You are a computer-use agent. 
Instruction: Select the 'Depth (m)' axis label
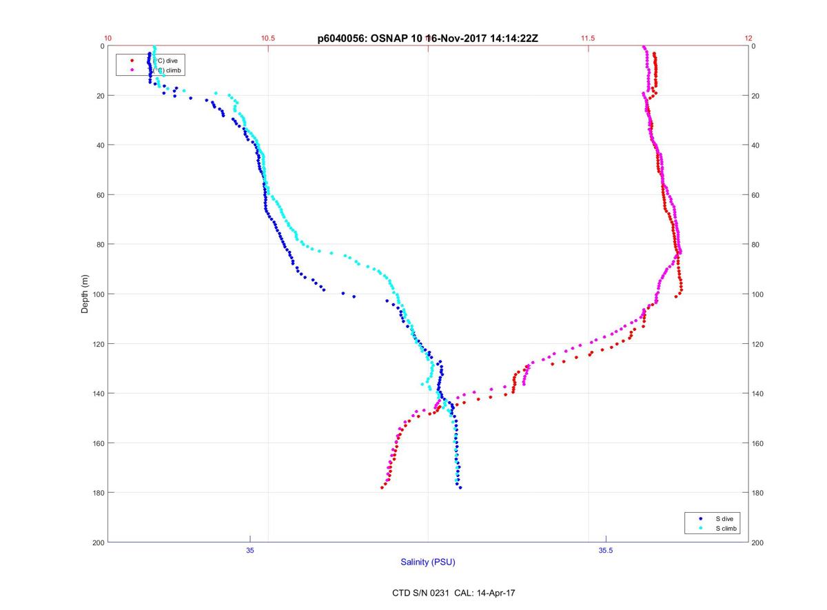coord(85,294)
